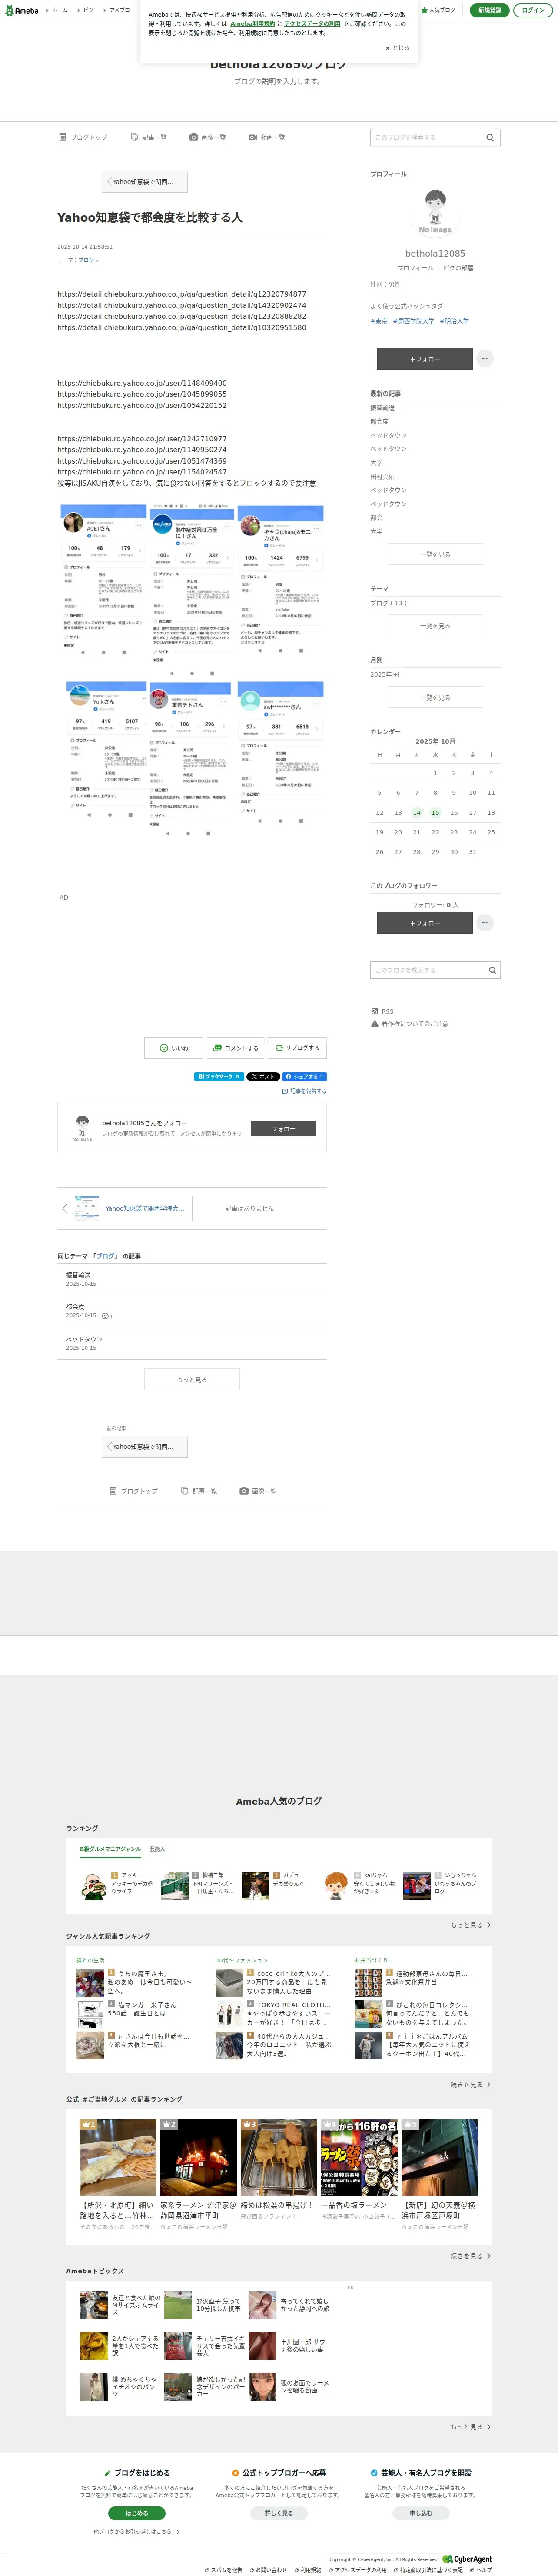Open 著作権についてのご注意 link
The width and height of the screenshot is (558, 2576).
(409, 1024)
